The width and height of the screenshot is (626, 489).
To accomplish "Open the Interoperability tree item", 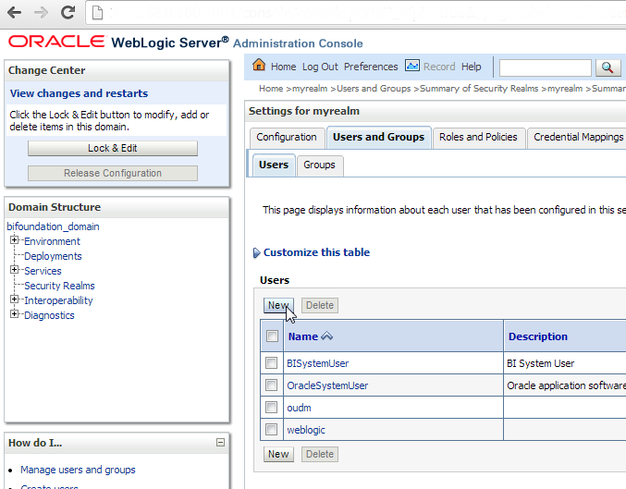I will (58, 300).
